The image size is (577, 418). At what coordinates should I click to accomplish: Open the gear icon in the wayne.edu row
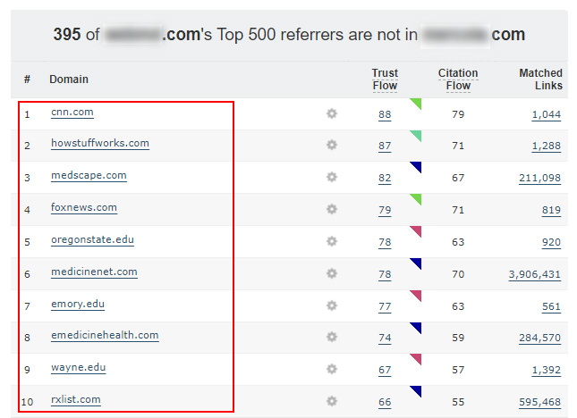[x=332, y=369]
